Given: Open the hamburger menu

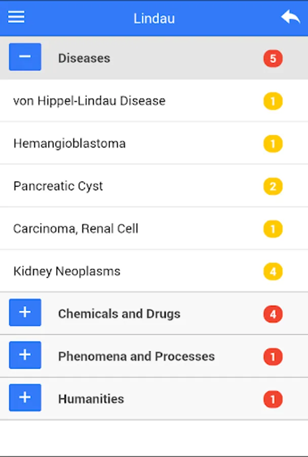Looking at the screenshot, I should tap(16, 17).
